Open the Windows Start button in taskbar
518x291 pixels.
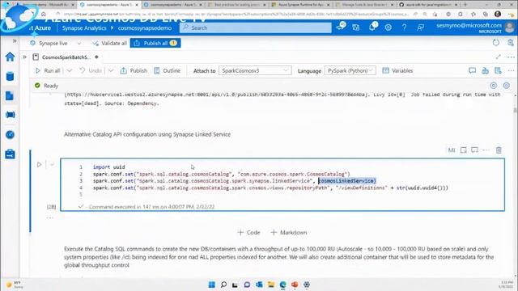point(212,285)
